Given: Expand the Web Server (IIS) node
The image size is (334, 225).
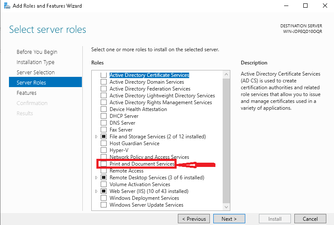Looking at the screenshot, I should pos(96,191).
